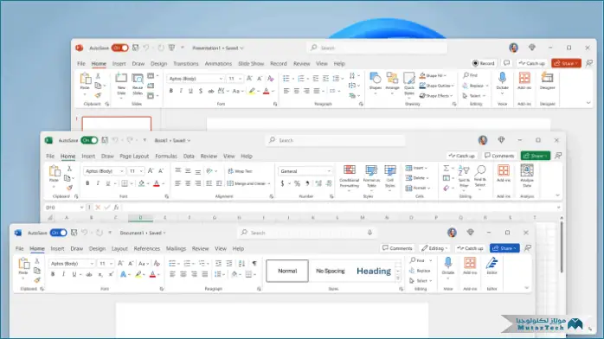Click AutoSum sigma in Excel

click(446, 168)
